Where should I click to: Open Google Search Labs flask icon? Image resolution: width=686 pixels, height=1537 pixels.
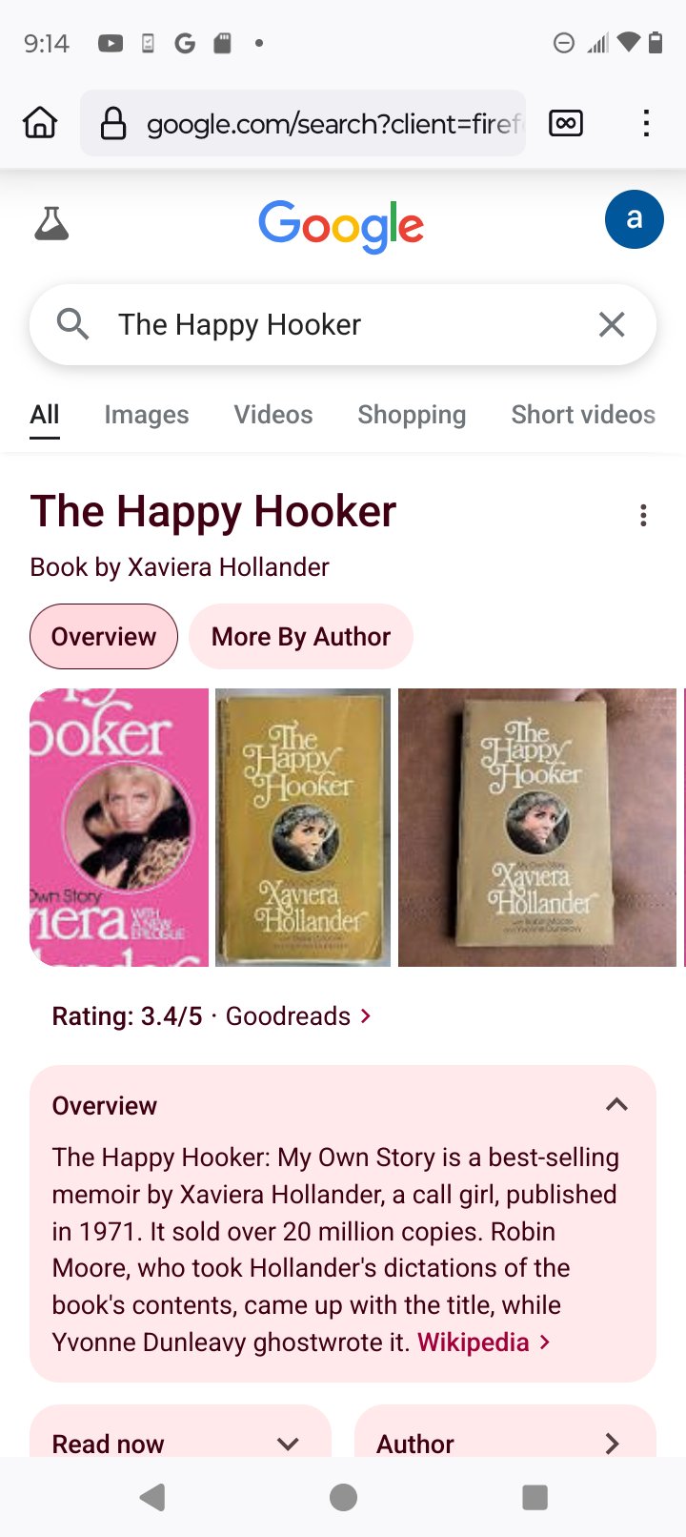pos(51,224)
